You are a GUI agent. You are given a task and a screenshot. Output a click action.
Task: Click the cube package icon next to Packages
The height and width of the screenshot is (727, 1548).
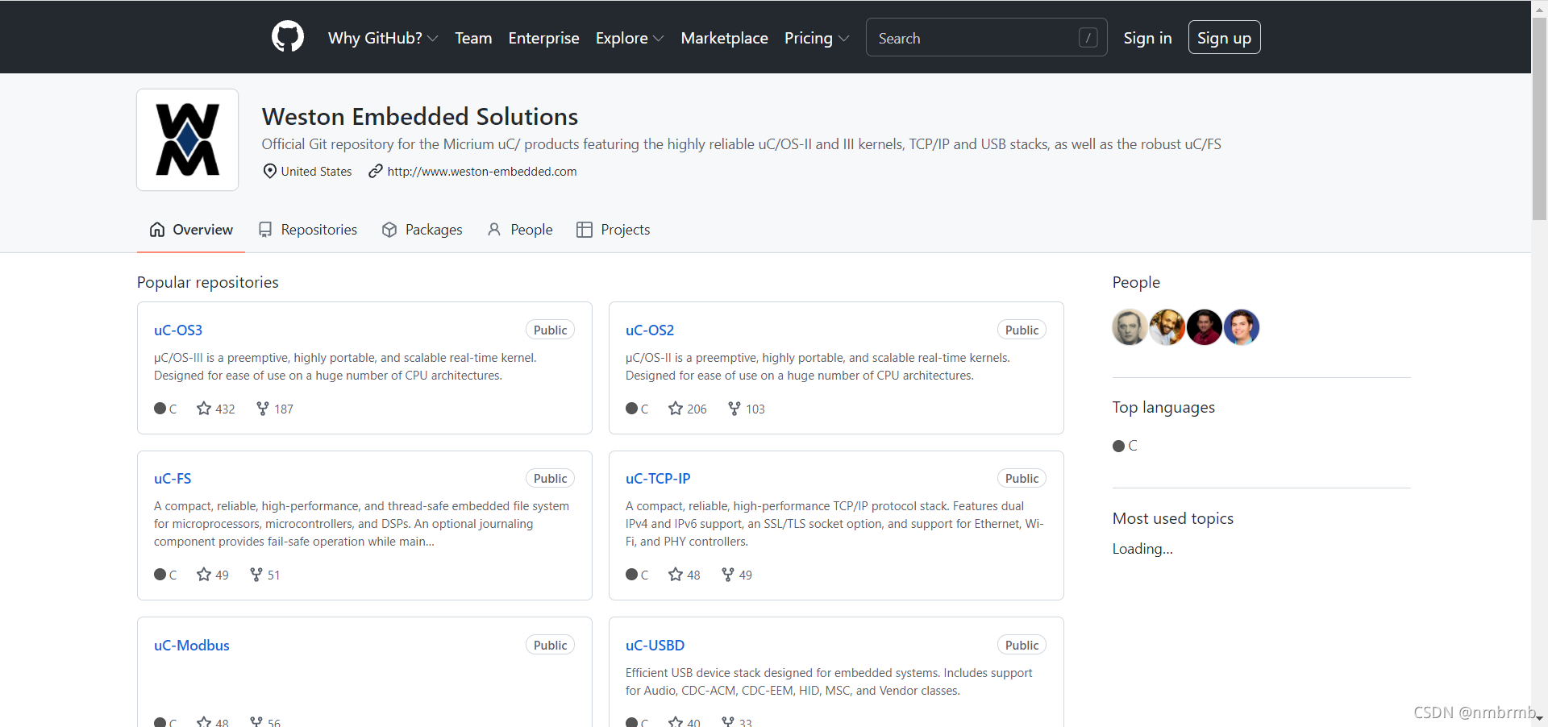(389, 230)
